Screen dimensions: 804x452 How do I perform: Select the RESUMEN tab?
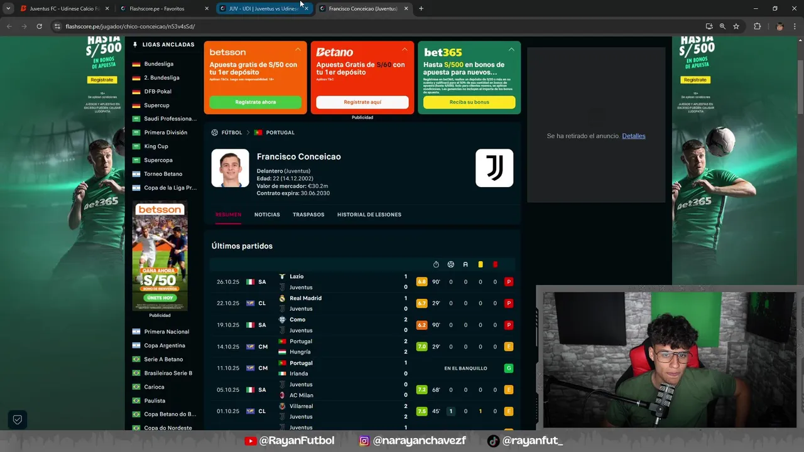(228, 215)
